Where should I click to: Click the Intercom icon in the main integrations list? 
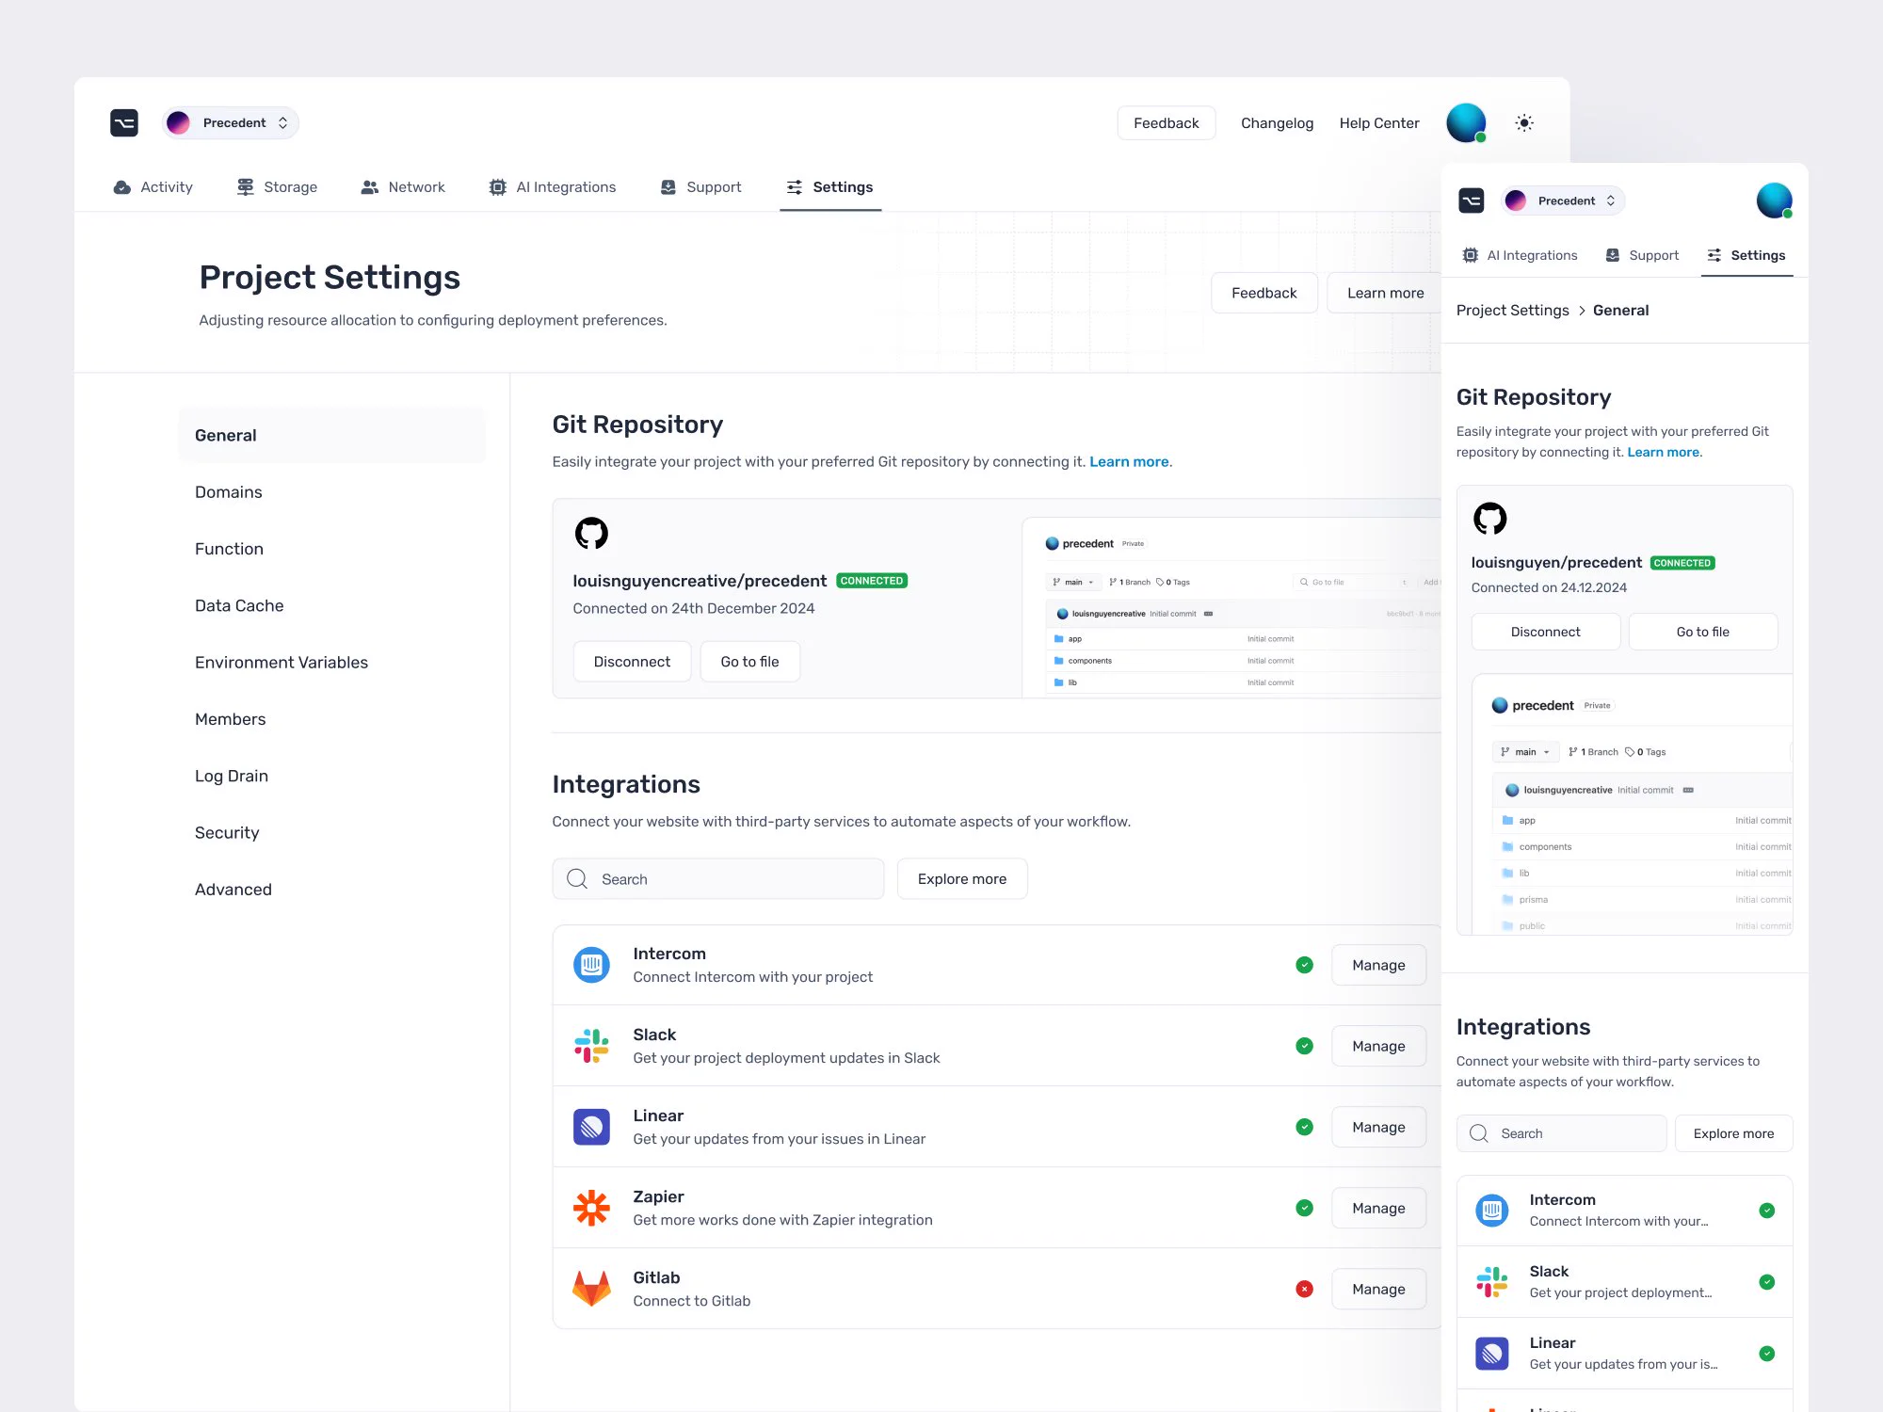click(x=591, y=965)
